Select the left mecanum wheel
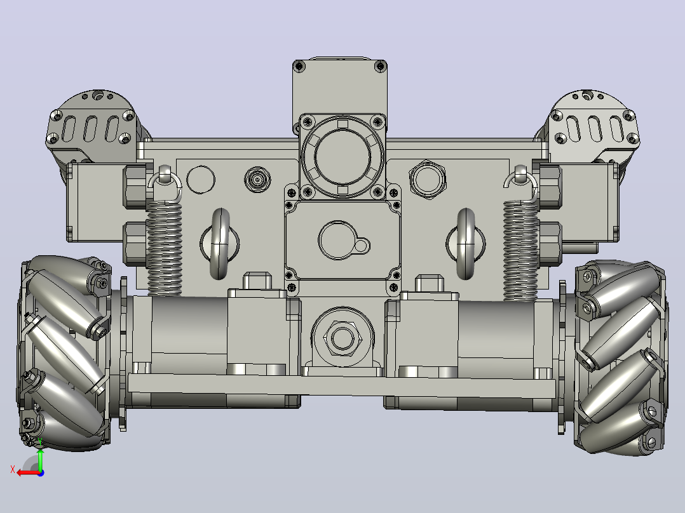 pyautogui.click(x=64, y=352)
